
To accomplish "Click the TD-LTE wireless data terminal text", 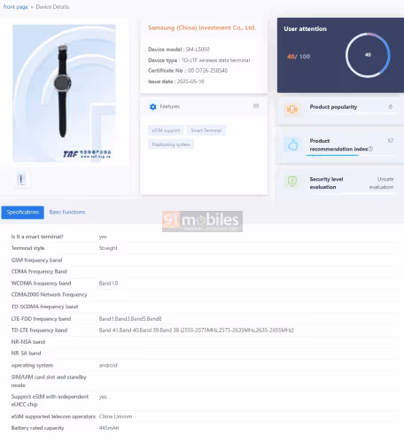I will [215, 60].
